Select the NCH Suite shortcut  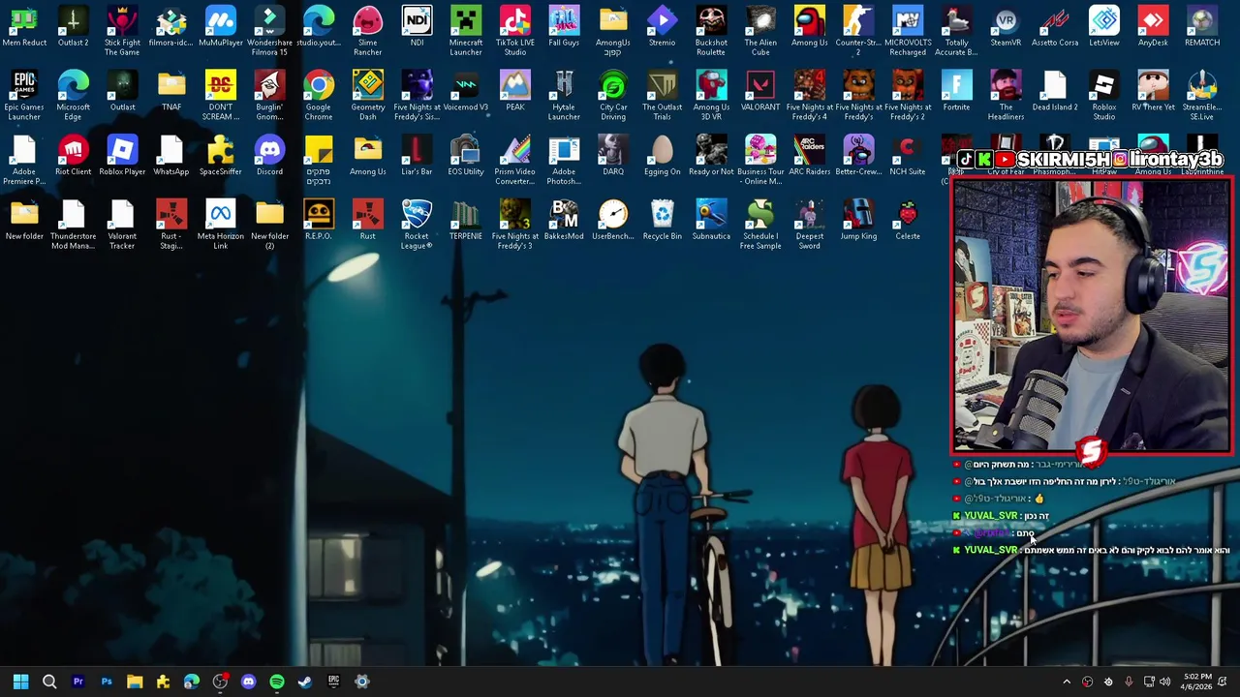(908, 156)
